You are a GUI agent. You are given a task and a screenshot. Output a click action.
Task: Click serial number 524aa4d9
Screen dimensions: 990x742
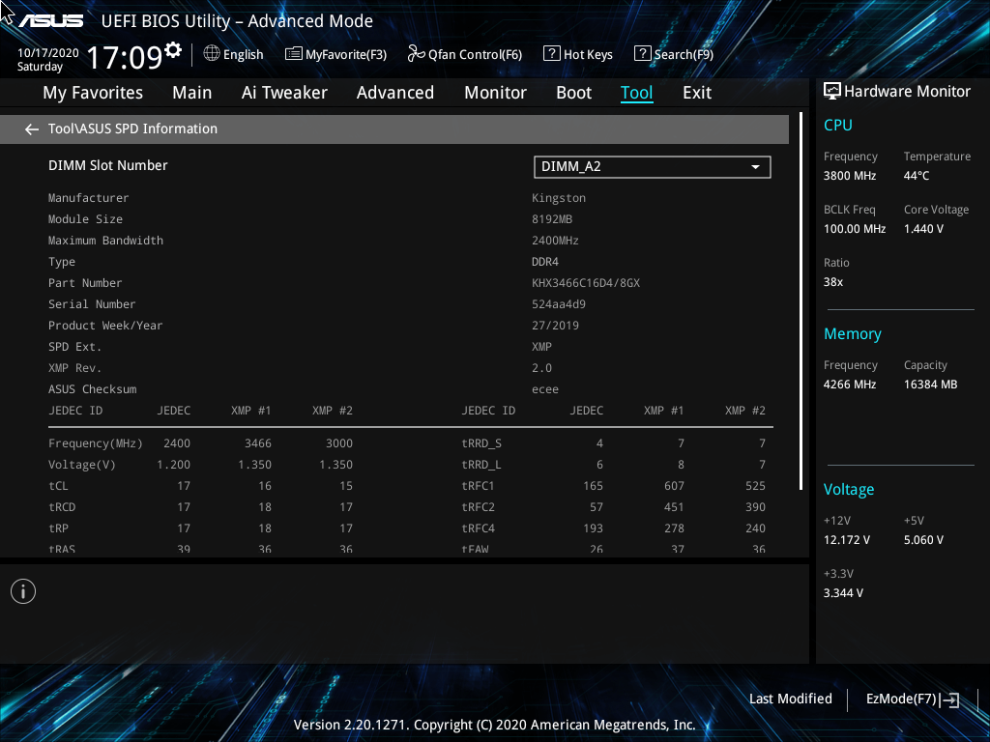[x=559, y=304]
